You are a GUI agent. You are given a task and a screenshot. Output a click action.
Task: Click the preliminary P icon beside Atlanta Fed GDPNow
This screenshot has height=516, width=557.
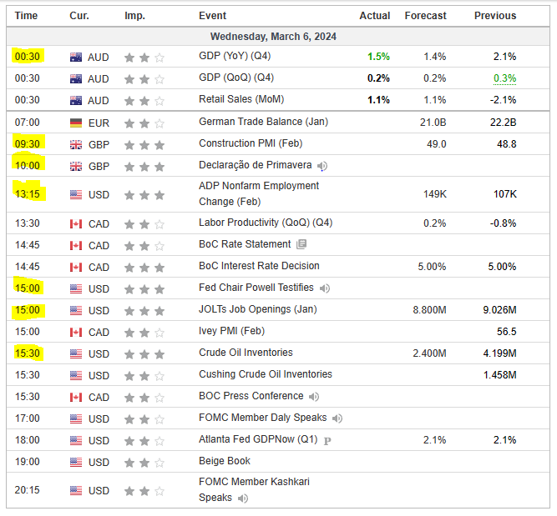[327, 440]
